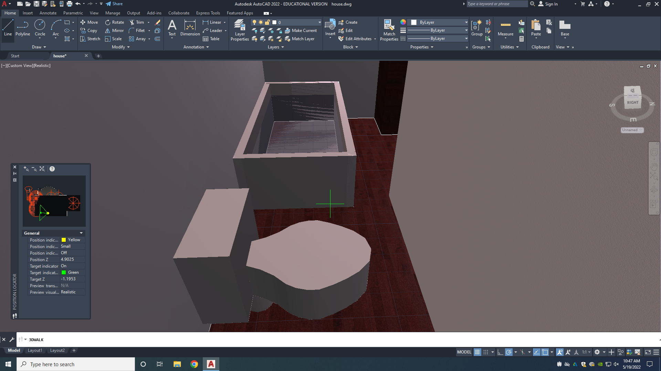Select the Circle tool
The width and height of the screenshot is (661, 371).
(40, 28)
